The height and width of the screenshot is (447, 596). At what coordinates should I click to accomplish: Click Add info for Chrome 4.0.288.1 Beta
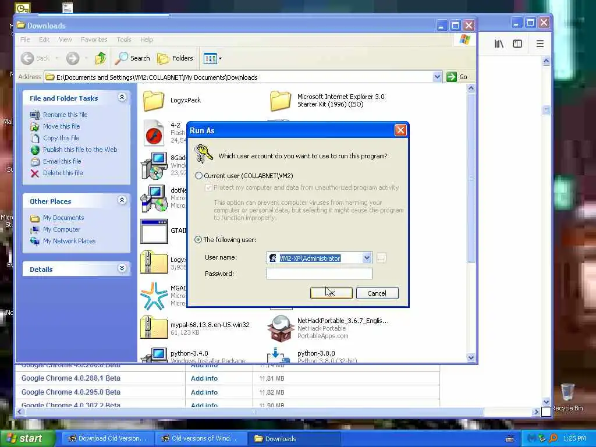click(204, 378)
